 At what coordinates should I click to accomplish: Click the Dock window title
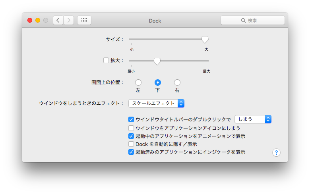155,21
